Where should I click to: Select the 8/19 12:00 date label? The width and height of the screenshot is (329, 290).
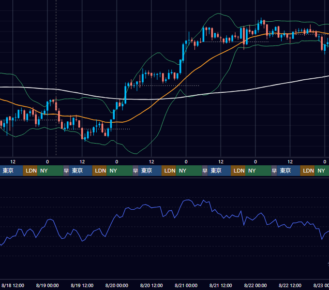82,285
